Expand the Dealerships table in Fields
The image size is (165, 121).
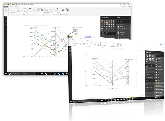117,32
